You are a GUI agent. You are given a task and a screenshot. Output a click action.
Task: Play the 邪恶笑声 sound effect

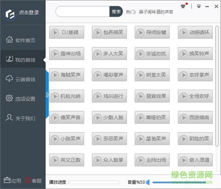(x=109, y=139)
